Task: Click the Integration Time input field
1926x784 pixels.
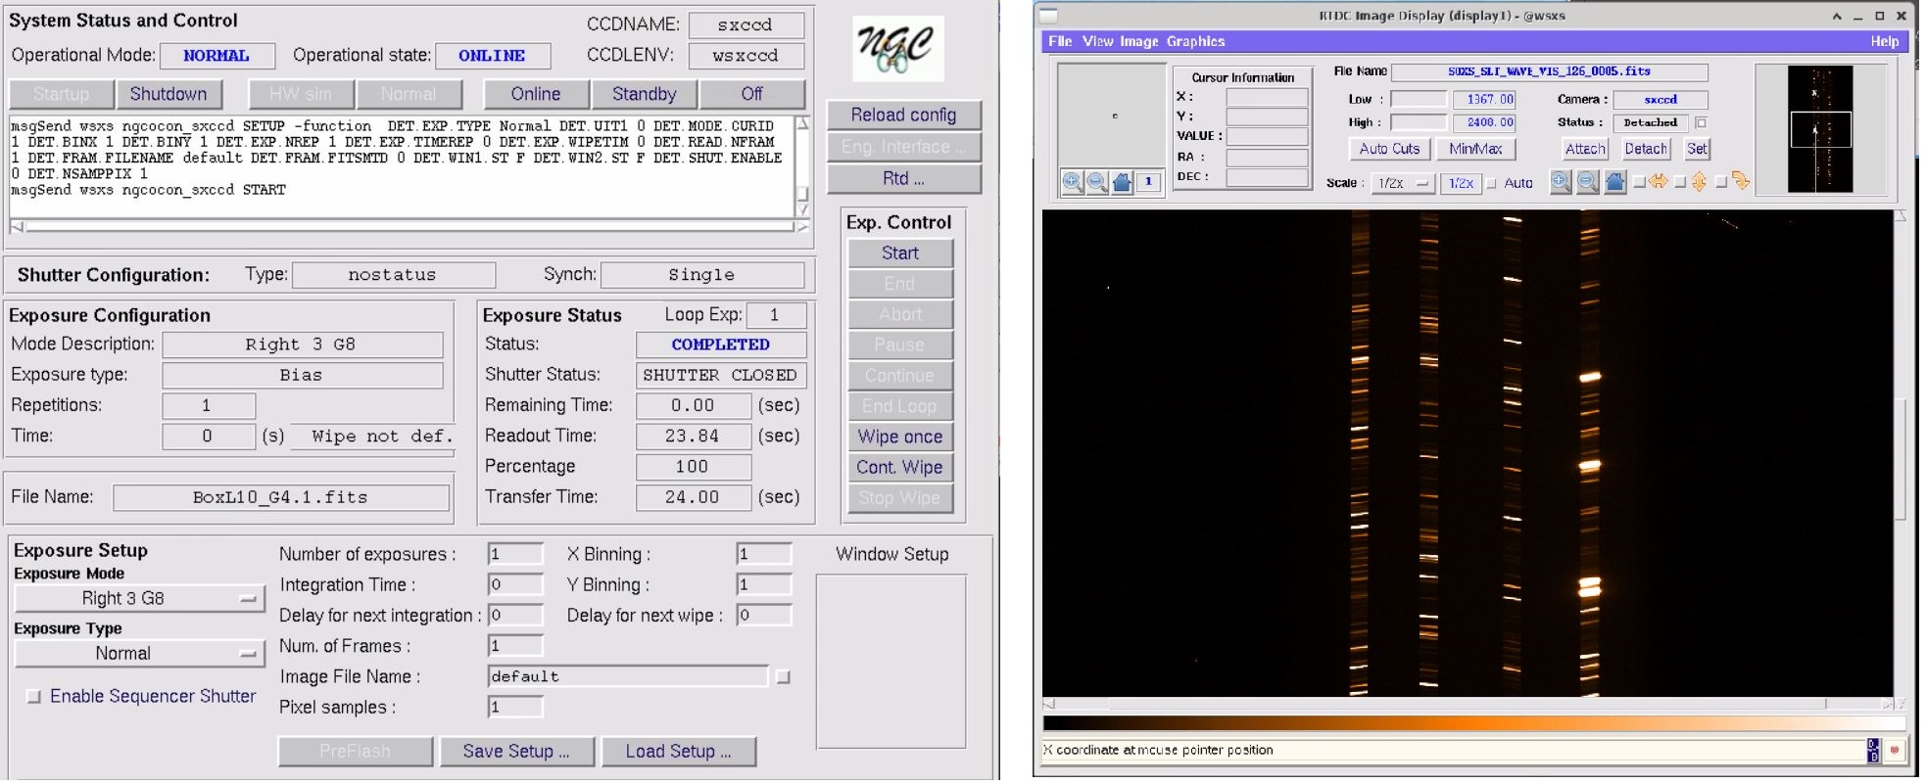Action: point(515,585)
